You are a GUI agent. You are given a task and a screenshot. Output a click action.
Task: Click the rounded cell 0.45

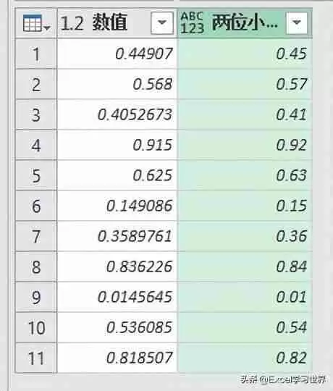245,54
